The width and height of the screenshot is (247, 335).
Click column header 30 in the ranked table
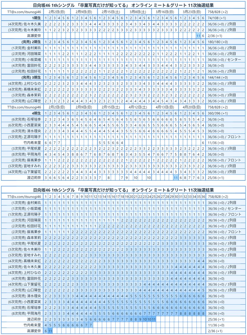pyautogui.click(x=176, y=197)
